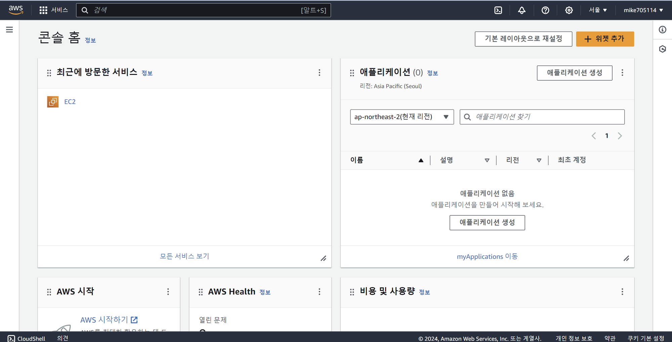Click 정보 link beside 애플리케이션 title
Image resolution: width=672 pixels, height=342 pixels.
(x=432, y=73)
